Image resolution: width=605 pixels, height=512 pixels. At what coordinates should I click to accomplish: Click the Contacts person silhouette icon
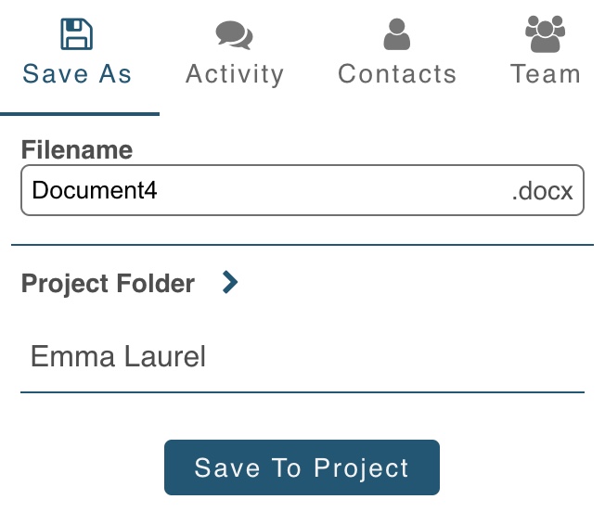coord(396,34)
